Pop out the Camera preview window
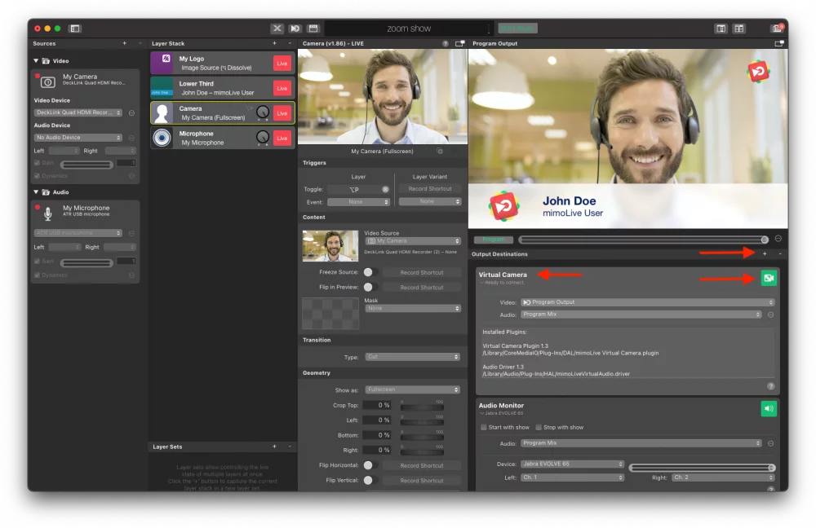816x528 pixels. pyautogui.click(x=459, y=44)
